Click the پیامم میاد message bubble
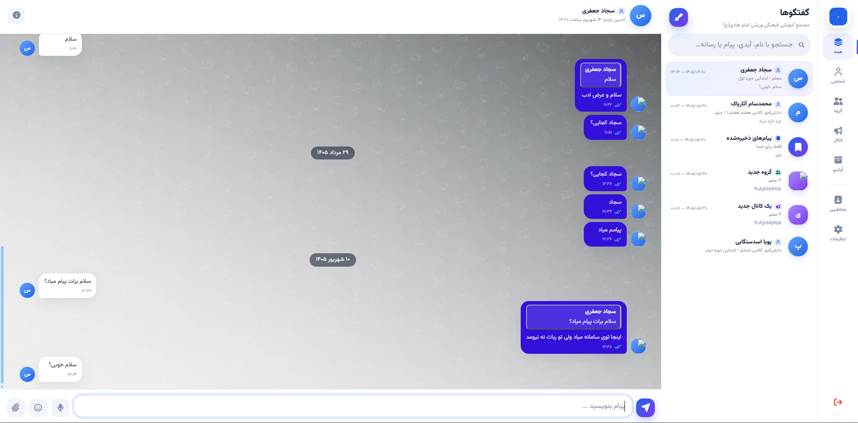 click(605, 234)
